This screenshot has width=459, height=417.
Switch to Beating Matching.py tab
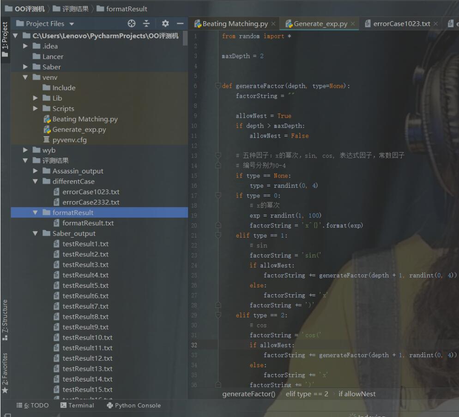[235, 24]
